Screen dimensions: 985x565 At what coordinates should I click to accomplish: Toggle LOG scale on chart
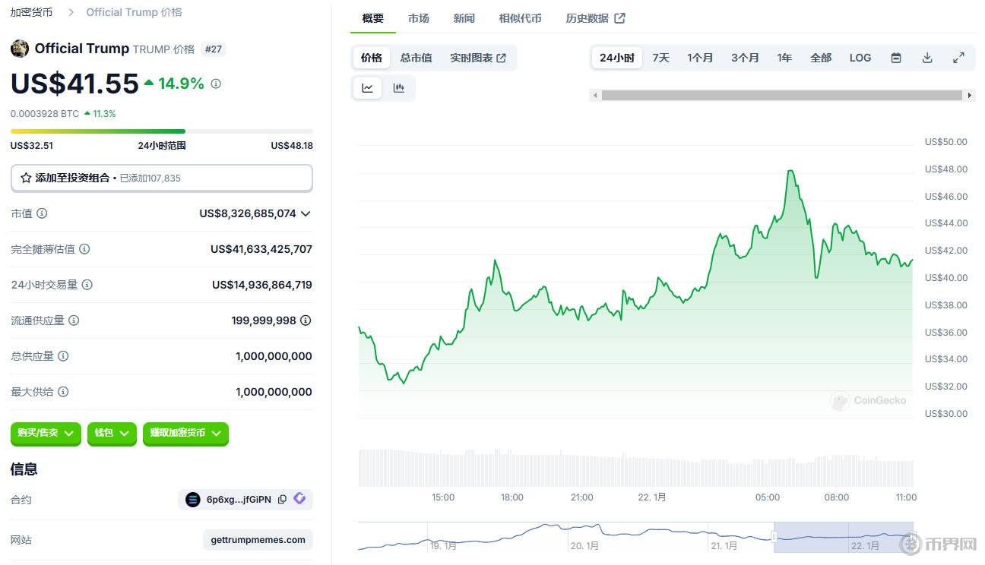click(x=860, y=58)
